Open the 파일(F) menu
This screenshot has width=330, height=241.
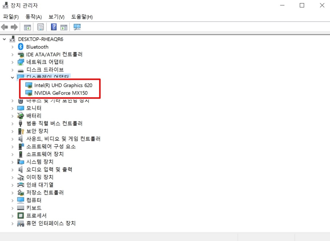pos(11,17)
